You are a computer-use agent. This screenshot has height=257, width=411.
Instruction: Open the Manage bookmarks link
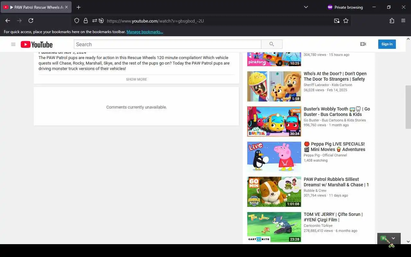(x=145, y=32)
